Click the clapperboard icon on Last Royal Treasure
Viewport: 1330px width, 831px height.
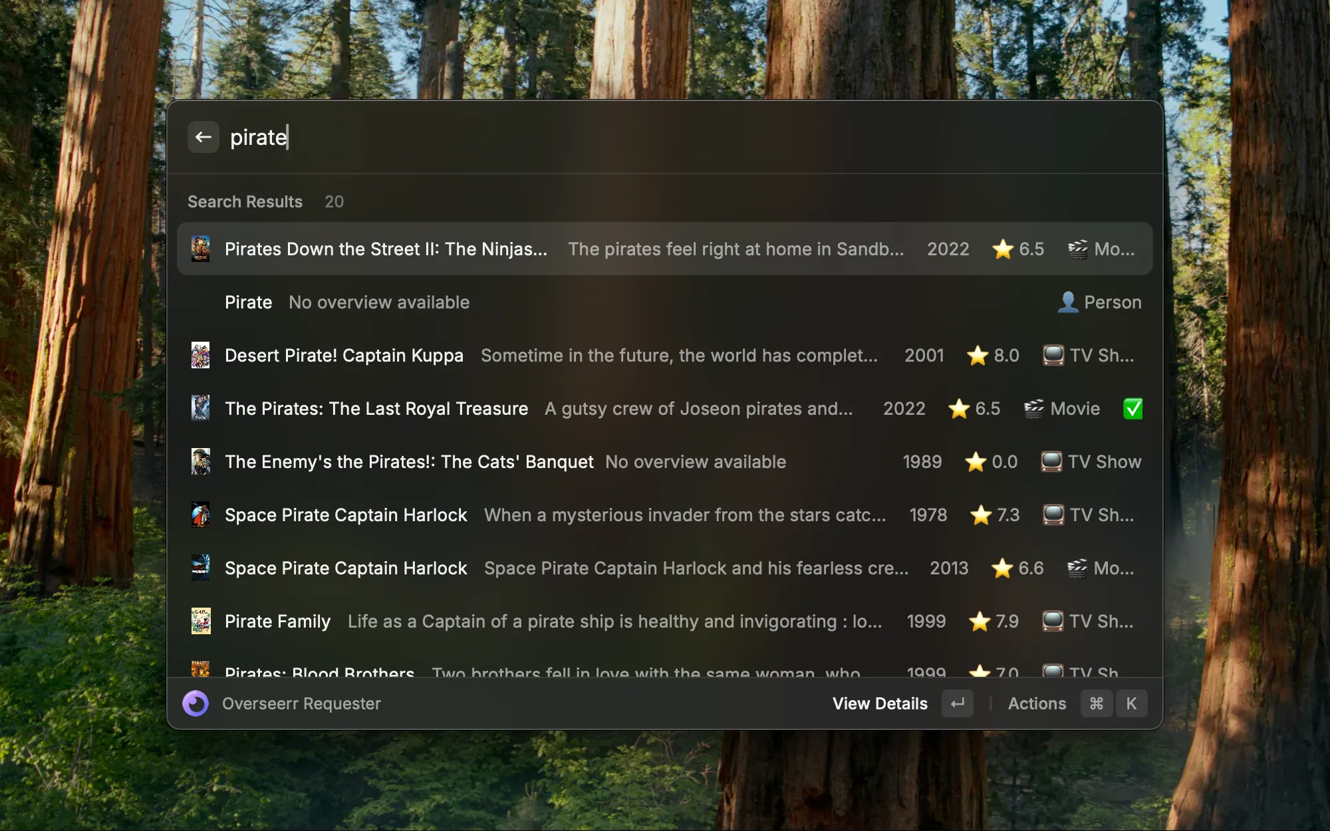(1033, 408)
